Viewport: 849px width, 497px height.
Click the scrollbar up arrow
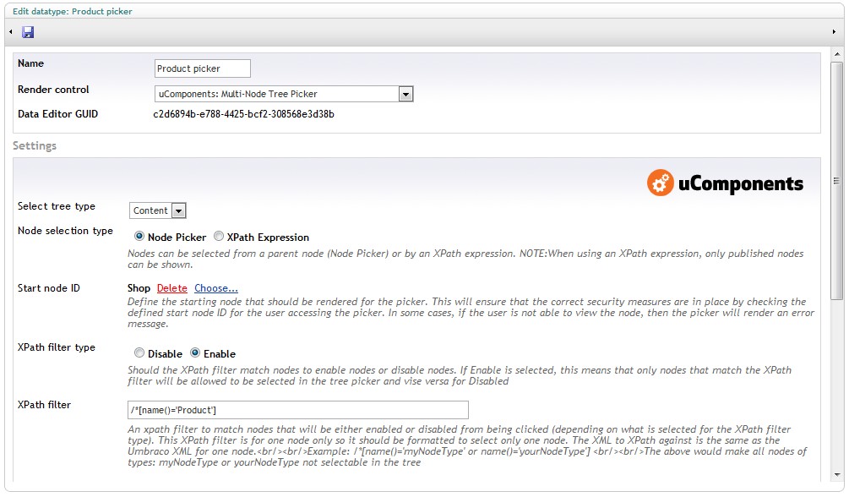pos(836,54)
